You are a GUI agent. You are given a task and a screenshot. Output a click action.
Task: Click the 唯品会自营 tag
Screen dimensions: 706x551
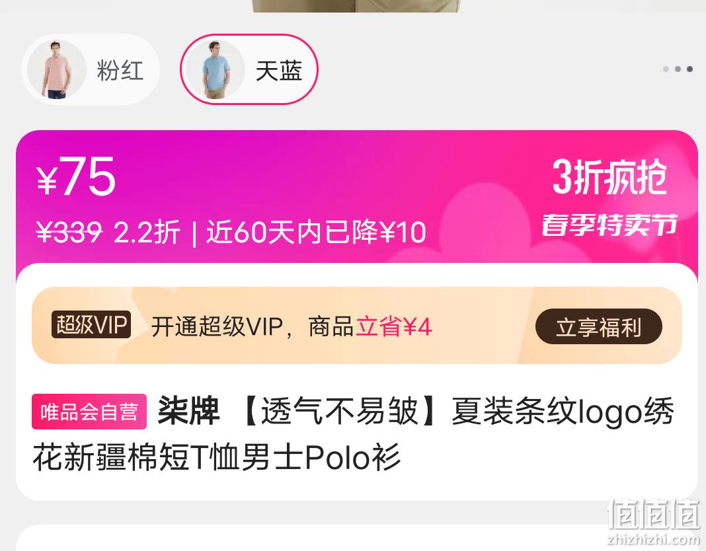coord(89,412)
